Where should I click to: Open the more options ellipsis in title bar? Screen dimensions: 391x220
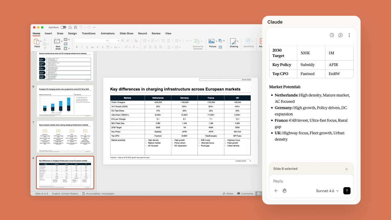[x=94, y=27]
